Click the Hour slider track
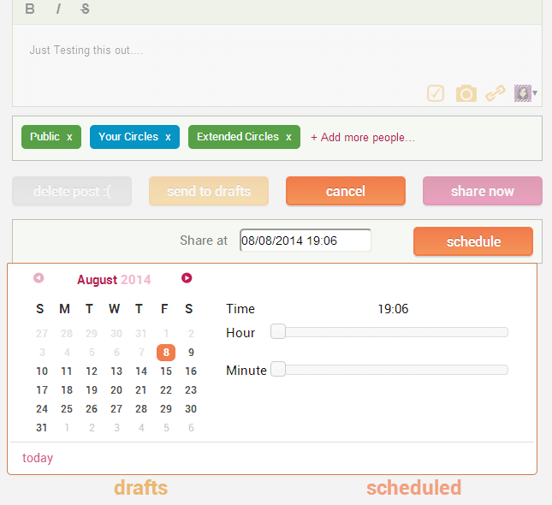The image size is (552, 505). tap(389, 332)
